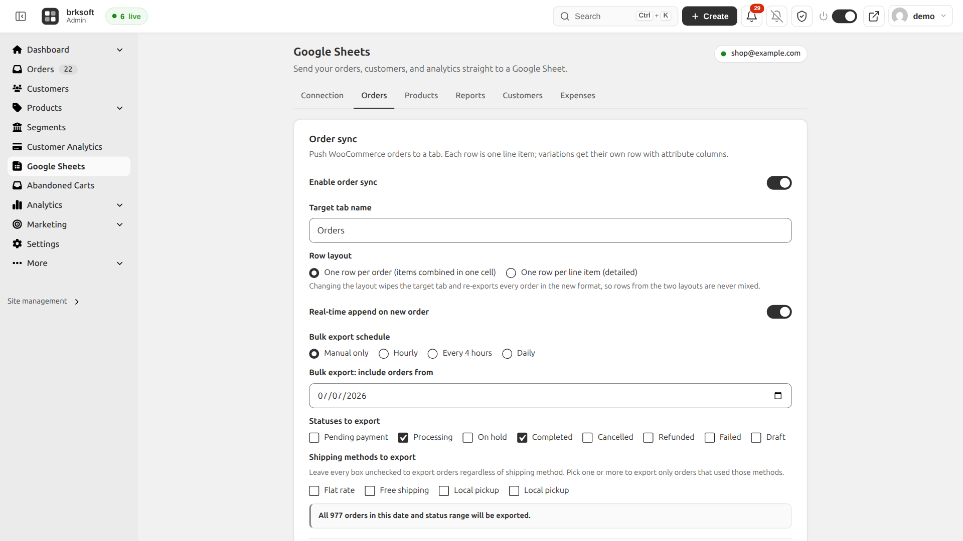Click the 6 live visitors badge
Viewport: 963px width, 541px height.
pyautogui.click(x=126, y=17)
